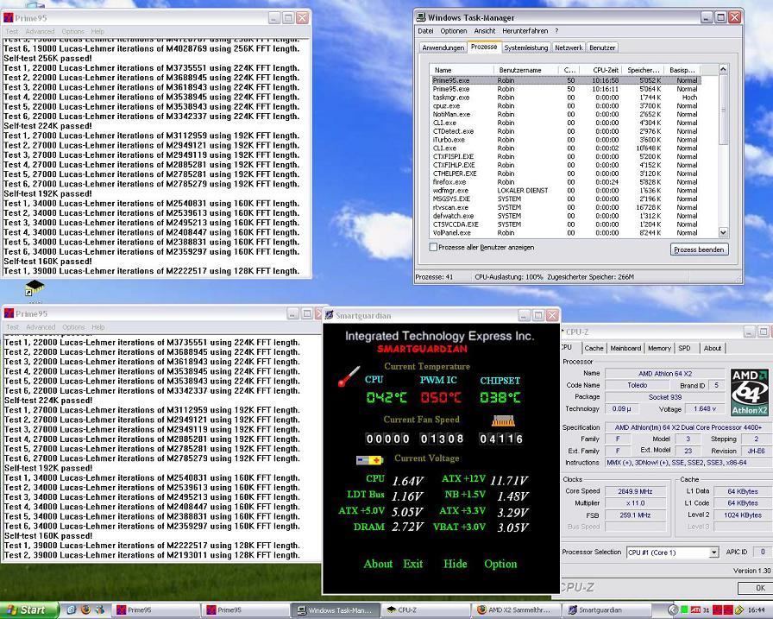Launch Firefox from the quick launch bar
This screenshot has height=619, width=773.
85,610
